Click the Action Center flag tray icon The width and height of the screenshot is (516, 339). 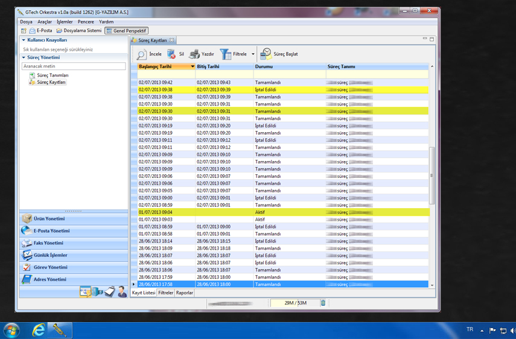point(492,331)
